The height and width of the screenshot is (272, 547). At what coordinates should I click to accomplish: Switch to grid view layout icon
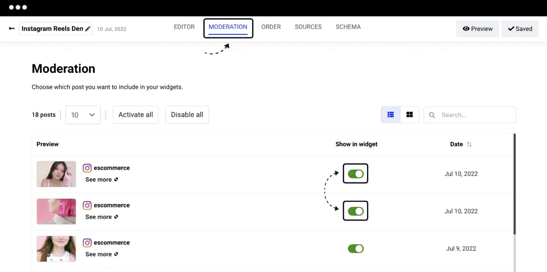pos(409,115)
